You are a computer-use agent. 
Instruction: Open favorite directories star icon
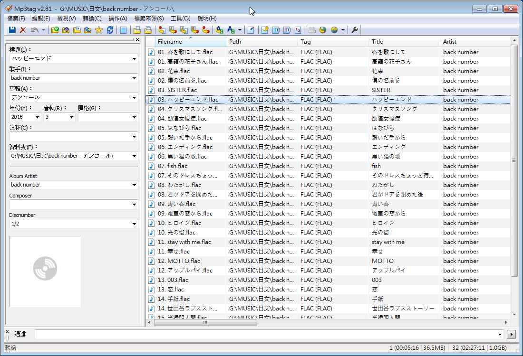[x=99, y=30]
